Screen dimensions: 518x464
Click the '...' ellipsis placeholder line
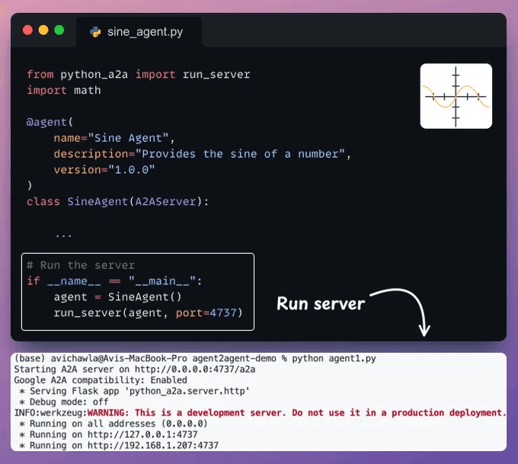pyautogui.click(x=63, y=235)
